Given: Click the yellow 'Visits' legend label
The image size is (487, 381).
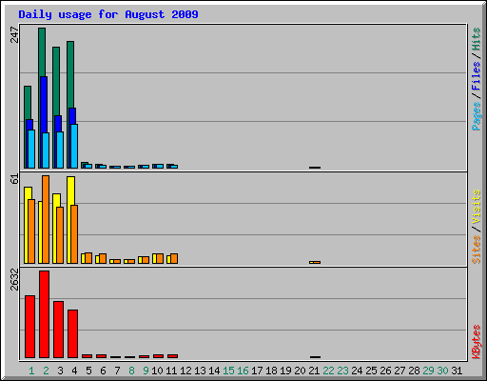Looking at the screenshot, I should tap(477, 207).
